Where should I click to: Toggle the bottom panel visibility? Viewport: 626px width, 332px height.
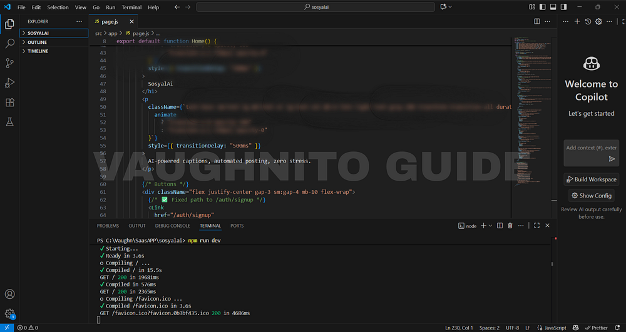[553, 7]
